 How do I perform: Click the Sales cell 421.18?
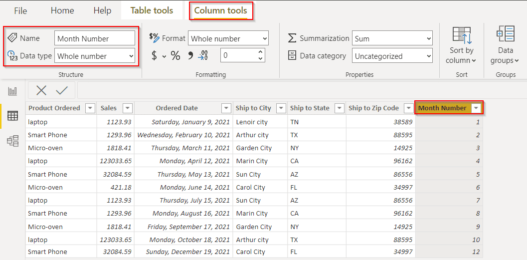click(115, 187)
